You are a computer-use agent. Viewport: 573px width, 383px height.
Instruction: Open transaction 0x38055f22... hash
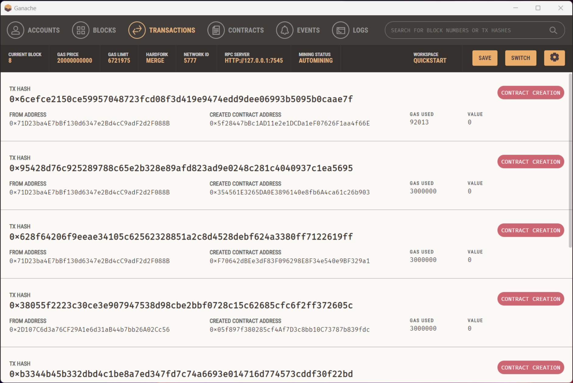pyautogui.click(x=181, y=305)
